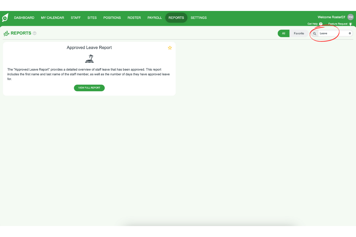Click the palm tree island icon
The width and height of the screenshot is (356, 237).
click(89, 58)
